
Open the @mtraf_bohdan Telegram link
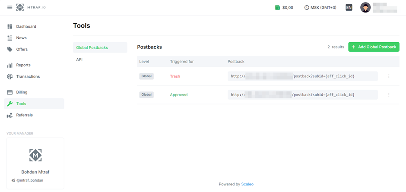pyautogui.click(x=29, y=180)
